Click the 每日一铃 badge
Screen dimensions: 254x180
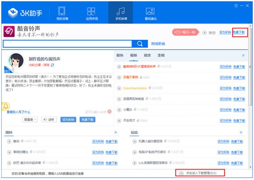185,32
